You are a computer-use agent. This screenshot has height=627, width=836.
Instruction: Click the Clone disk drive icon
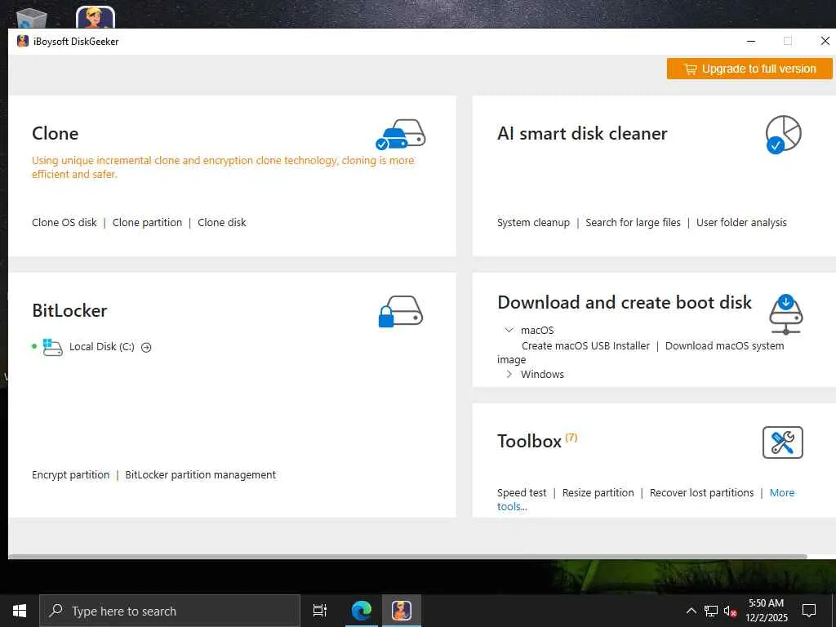coord(400,135)
